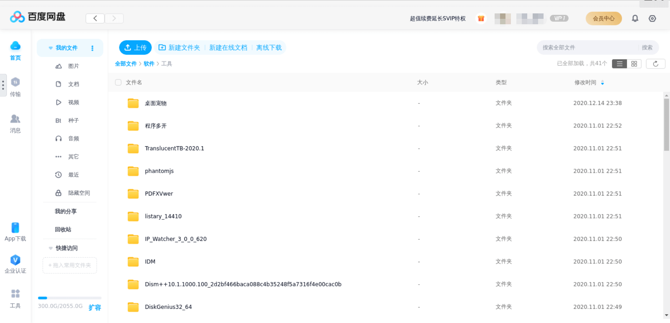Screen dimensions: 670x323
Task: Click 超值续费延长SVIP特权 link
Action: (438, 18)
